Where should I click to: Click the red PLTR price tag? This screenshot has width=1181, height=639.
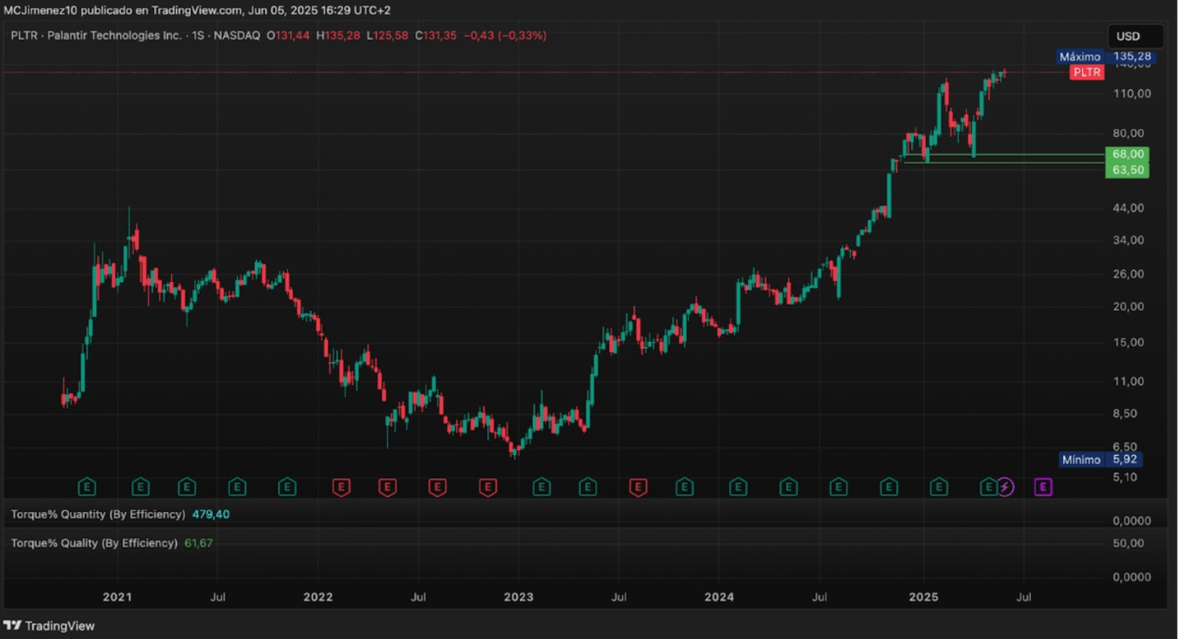(x=1087, y=72)
